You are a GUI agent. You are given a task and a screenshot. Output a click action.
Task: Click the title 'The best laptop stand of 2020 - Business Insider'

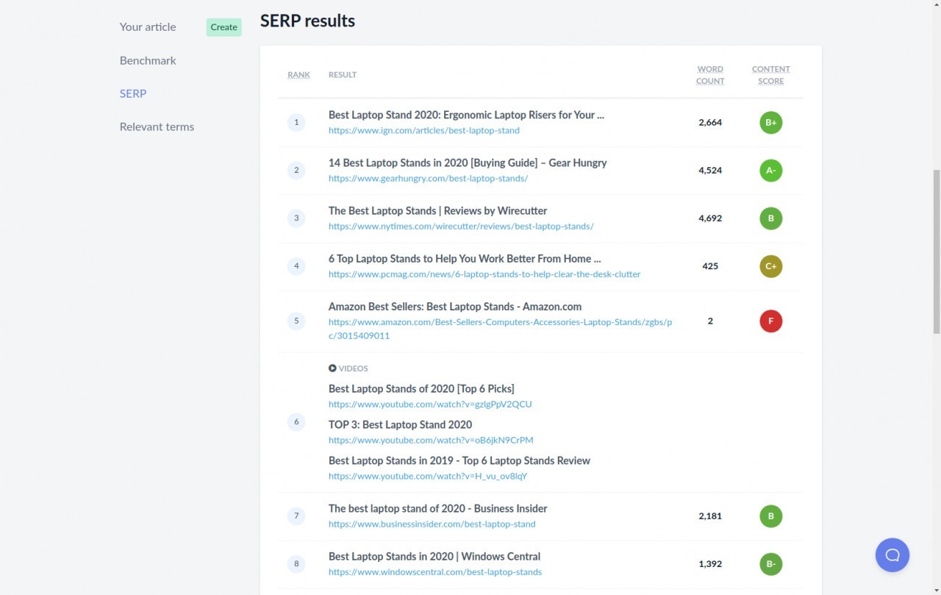[437, 509]
